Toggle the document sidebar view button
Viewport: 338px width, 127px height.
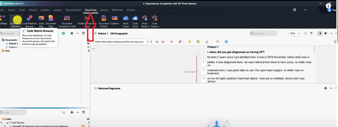(x=320, y=33)
